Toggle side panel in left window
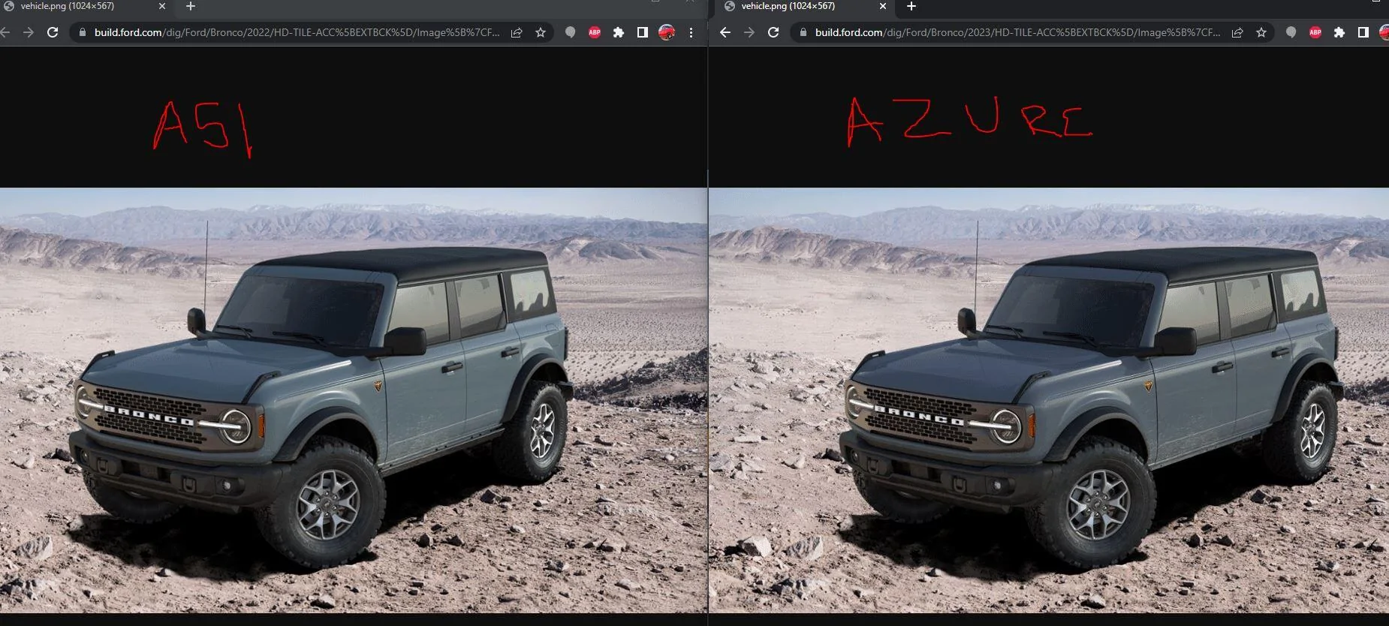The image size is (1389, 626). tap(643, 32)
